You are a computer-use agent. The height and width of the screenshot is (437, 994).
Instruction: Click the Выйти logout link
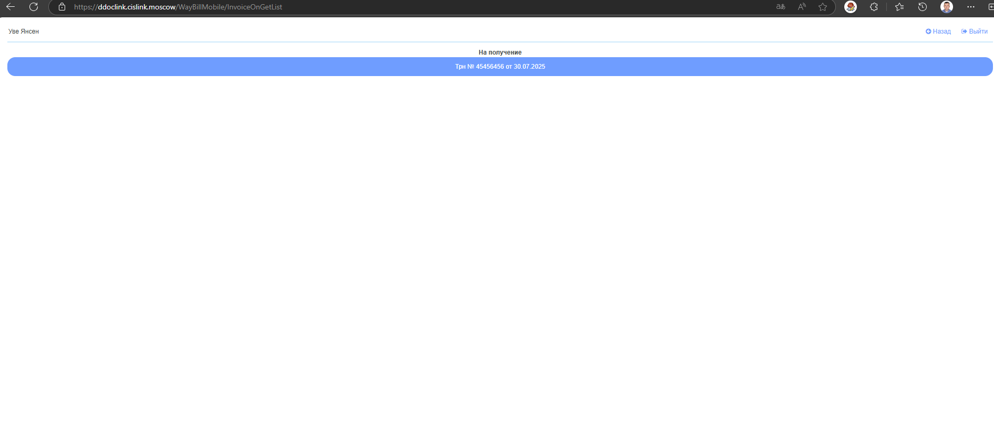point(975,31)
